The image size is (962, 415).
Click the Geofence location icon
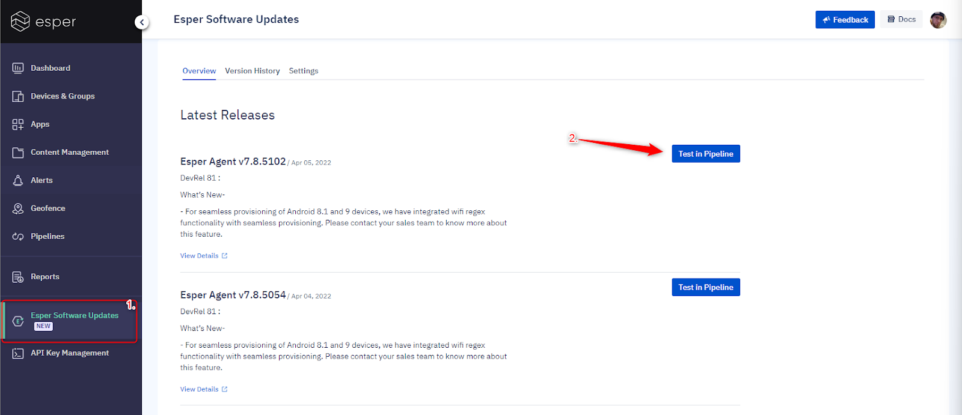tap(18, 208)
